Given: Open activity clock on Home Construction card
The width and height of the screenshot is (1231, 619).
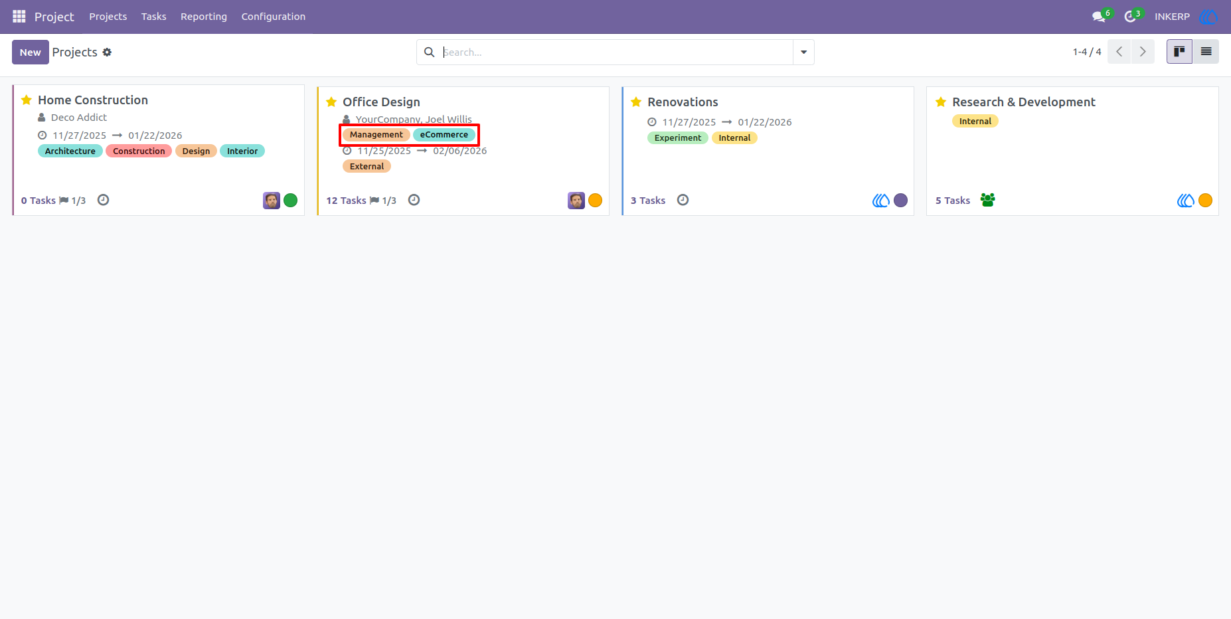Looking at the screenshot, I should tap(103, 200).
